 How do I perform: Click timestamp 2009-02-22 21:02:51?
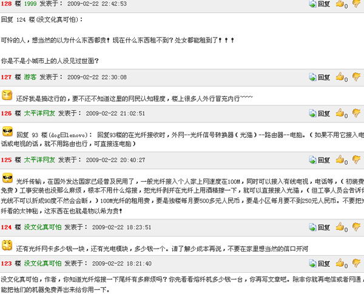(x=115, y=113)
